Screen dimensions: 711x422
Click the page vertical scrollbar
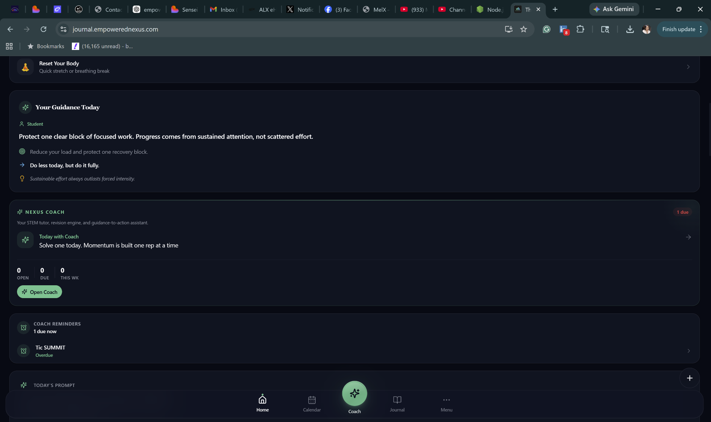point(709,129)
